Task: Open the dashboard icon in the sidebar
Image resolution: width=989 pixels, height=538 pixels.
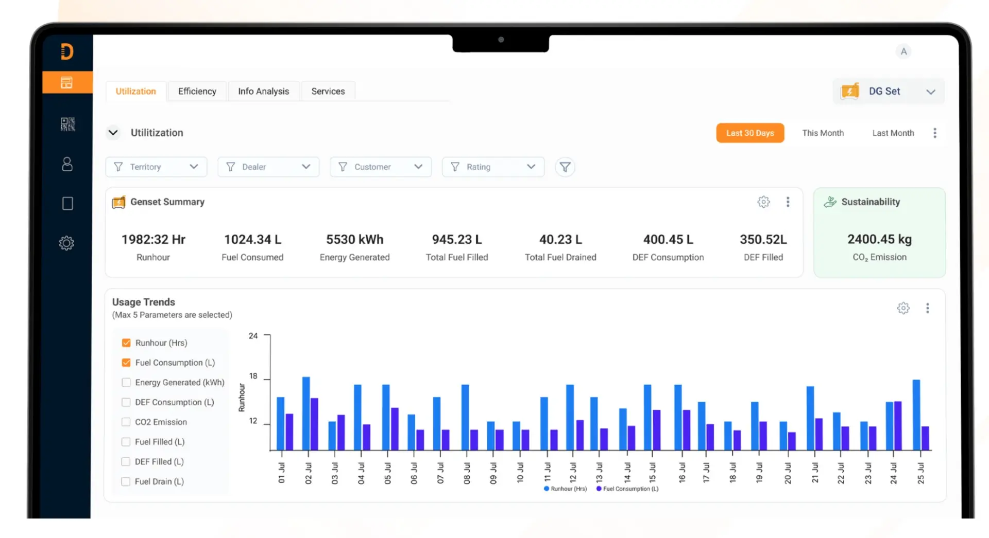Action: [x=67, y=82]
